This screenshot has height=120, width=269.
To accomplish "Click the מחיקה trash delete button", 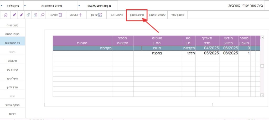I will [56, 15].
